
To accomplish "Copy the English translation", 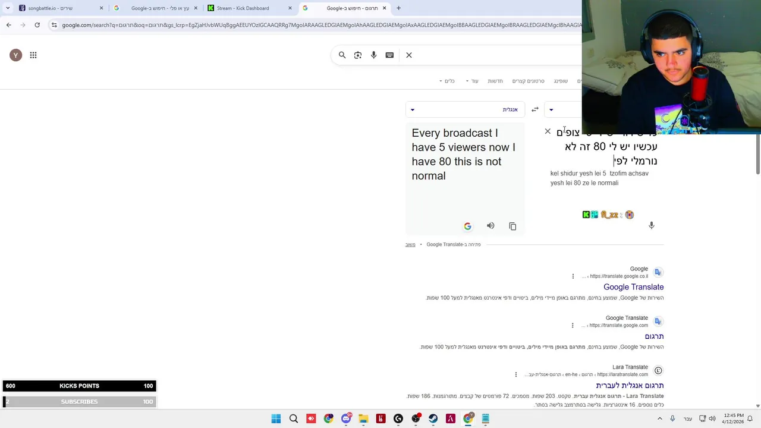I will [512, 226].
